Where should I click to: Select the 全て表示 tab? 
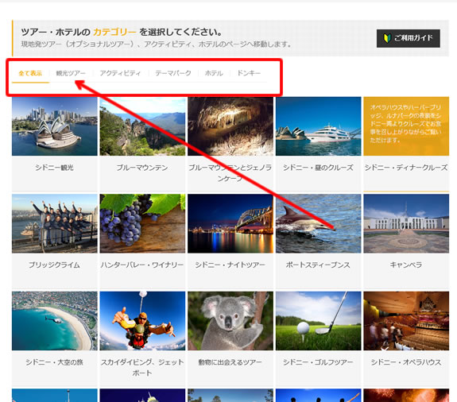pos(30,73)
